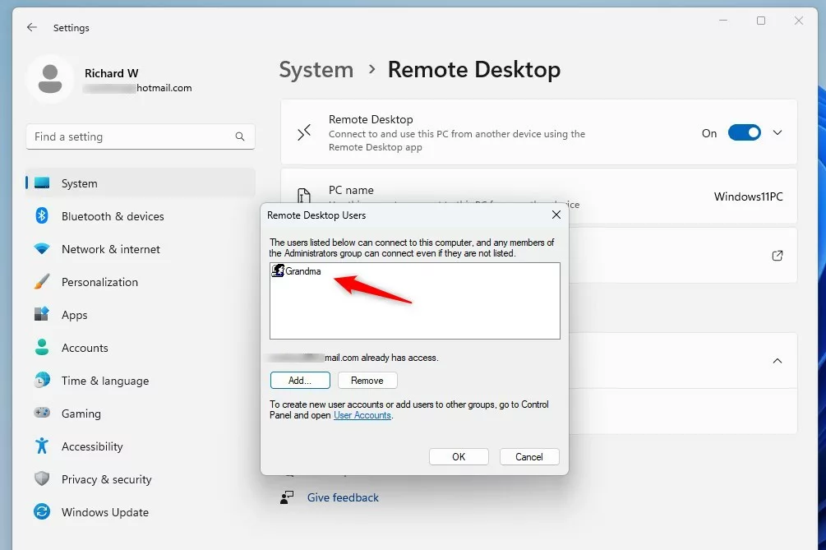
Task: Open Gaming settings
Action: tap(140, 413)
